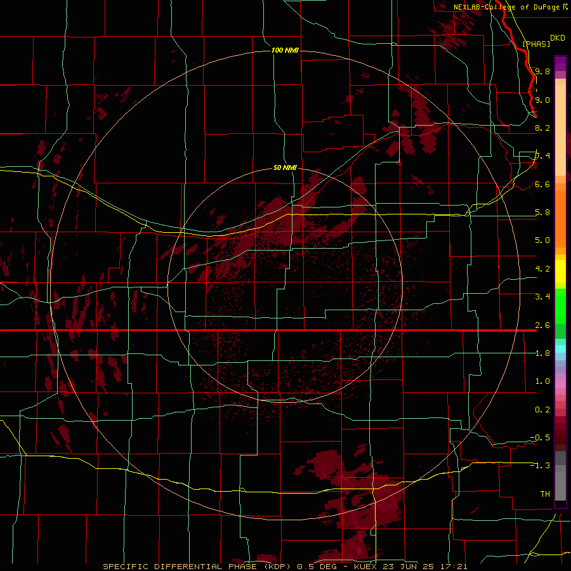Click the 9.8 value on the color scale
The width and height of the screenshot is (571, 571).
coord(542,71)
